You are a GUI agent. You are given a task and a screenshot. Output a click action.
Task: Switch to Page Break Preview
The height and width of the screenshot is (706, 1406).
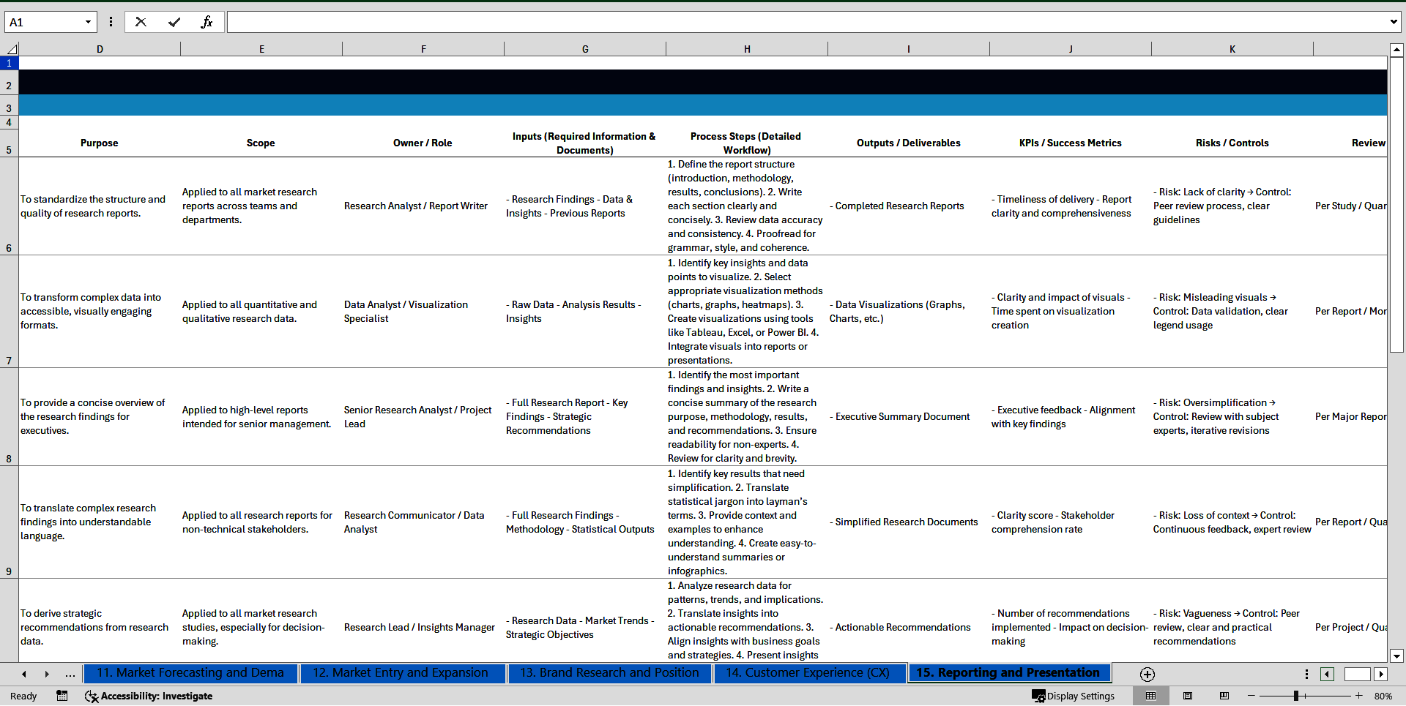(x=1224, y=696)
